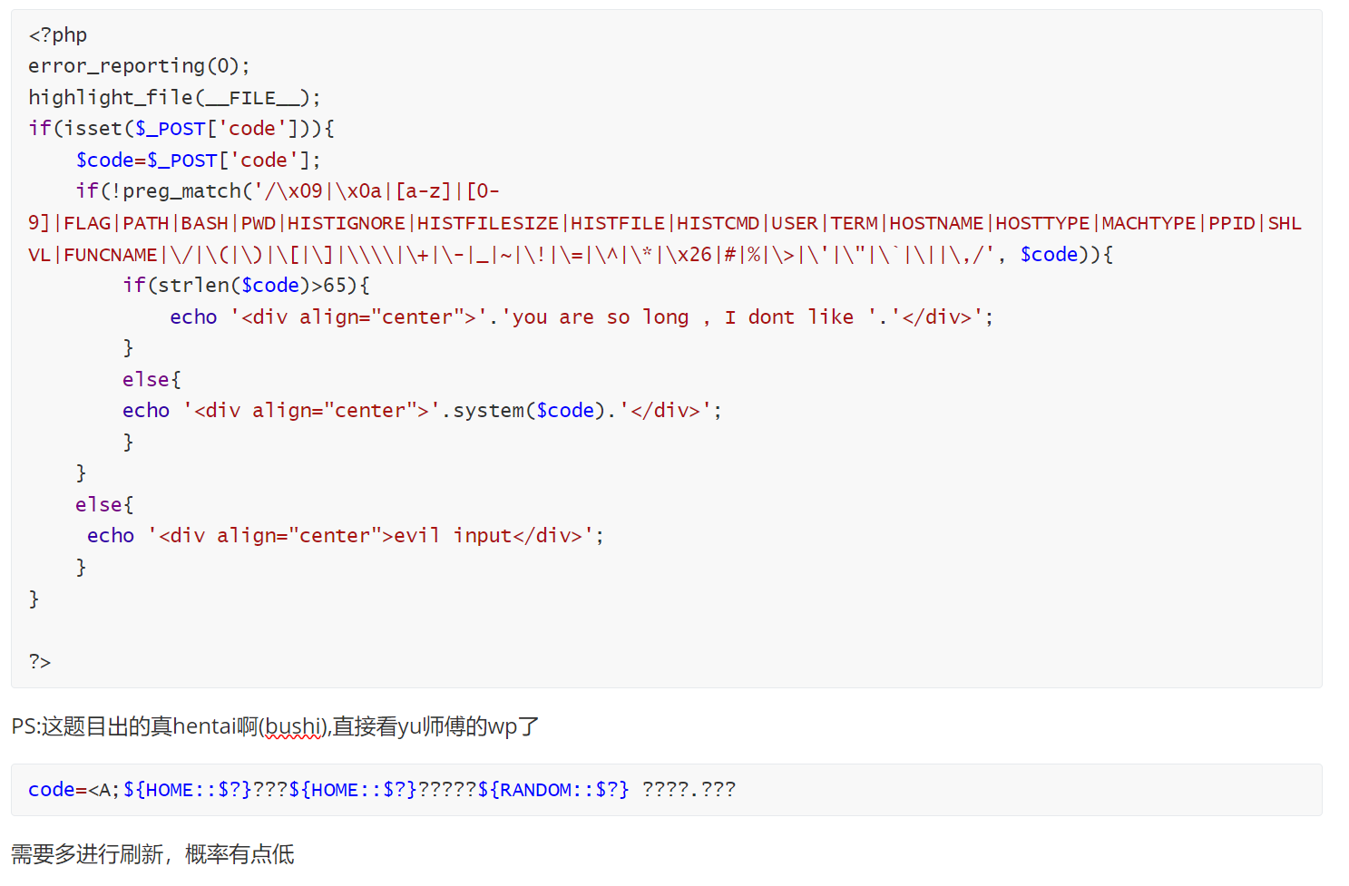Viewport: 1349px width, 886px height.
Task: Click FUNCNAME in the regex pattern
Action: click(x=111, y=255)
